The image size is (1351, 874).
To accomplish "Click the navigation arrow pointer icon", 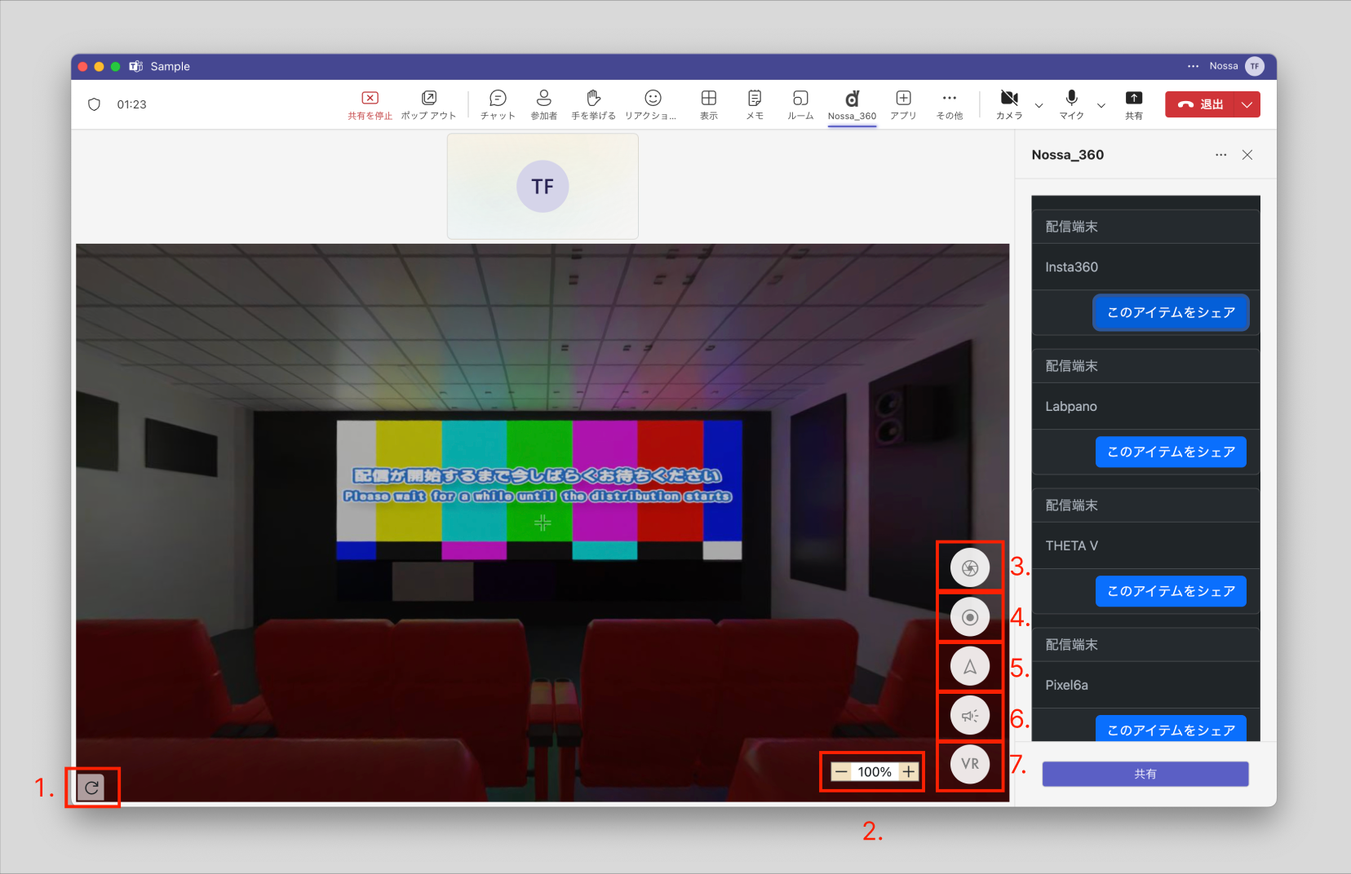I will (x=969, y=667).
